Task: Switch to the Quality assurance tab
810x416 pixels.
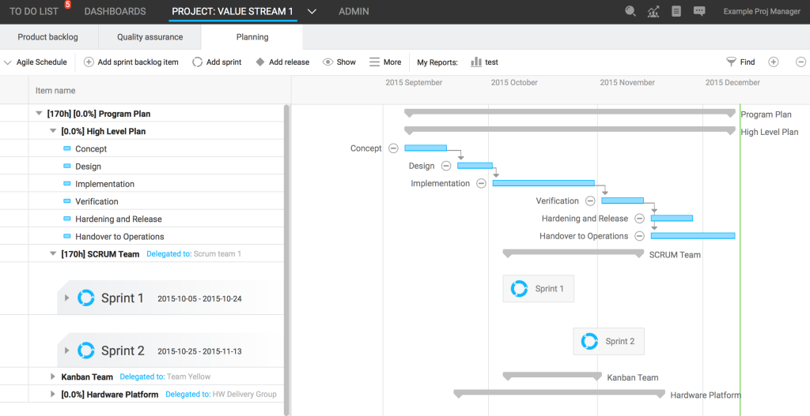Action: (150, 37)
